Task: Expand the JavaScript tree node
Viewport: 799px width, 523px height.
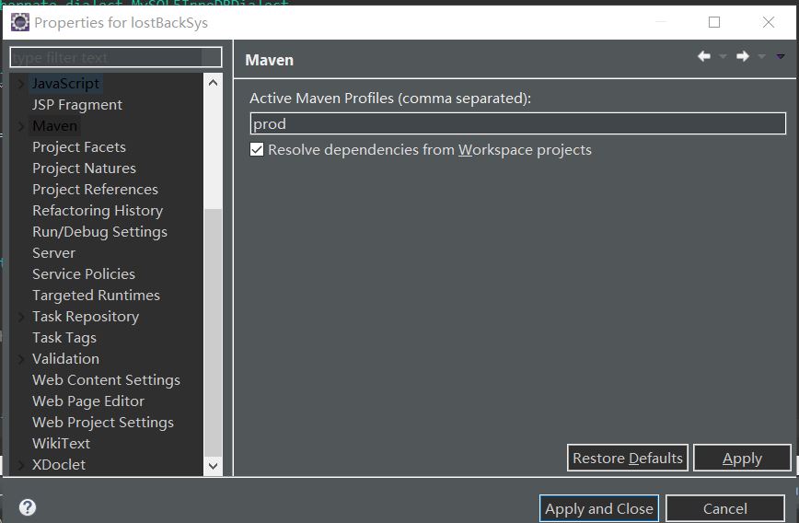Action: point(21,84)
